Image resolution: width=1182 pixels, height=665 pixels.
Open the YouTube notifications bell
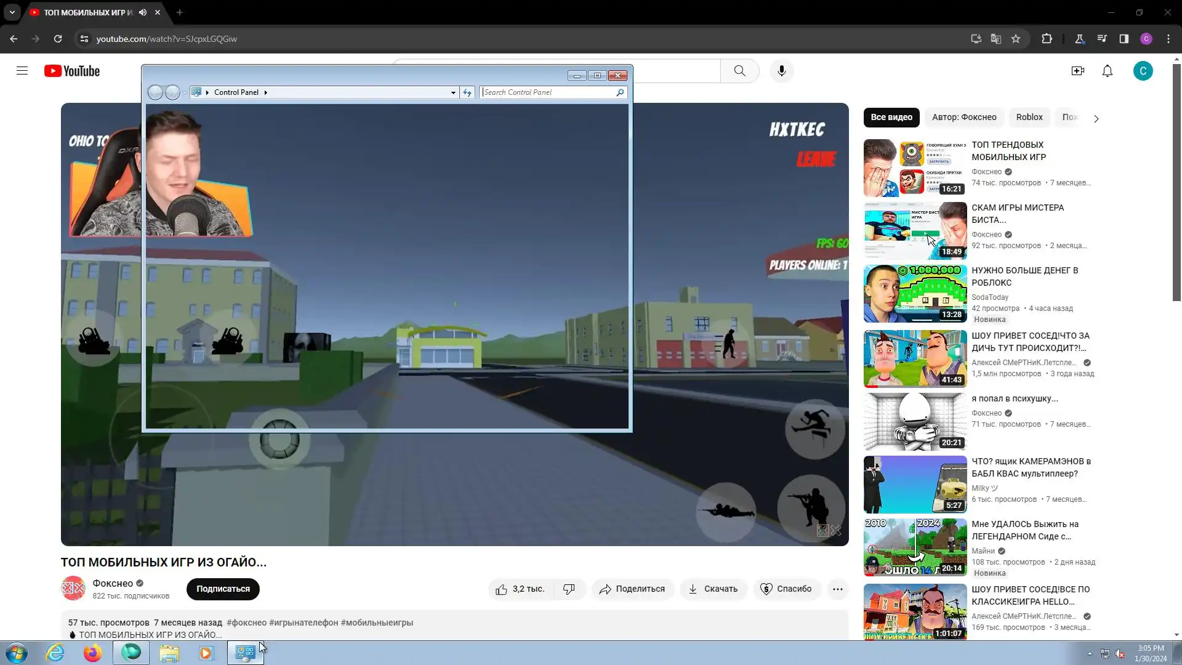pyautogui.click(x=1107, y=71)
